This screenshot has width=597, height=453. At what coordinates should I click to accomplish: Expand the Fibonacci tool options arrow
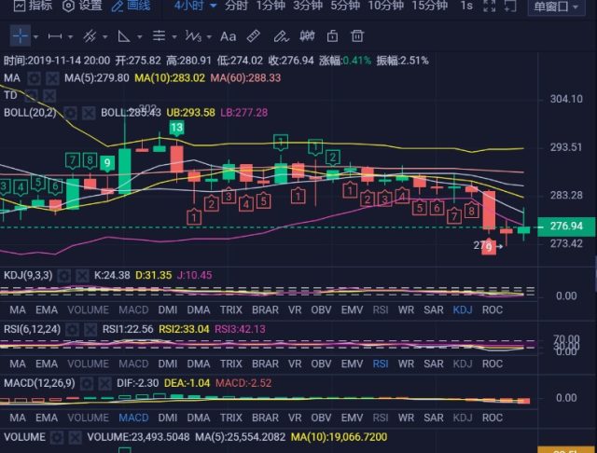click(174, 37)
